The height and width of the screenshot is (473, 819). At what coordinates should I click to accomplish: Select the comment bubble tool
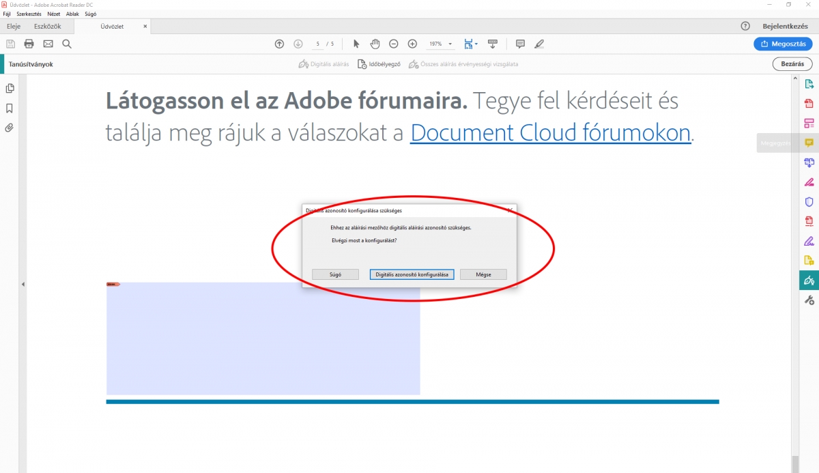coord(520,44)
